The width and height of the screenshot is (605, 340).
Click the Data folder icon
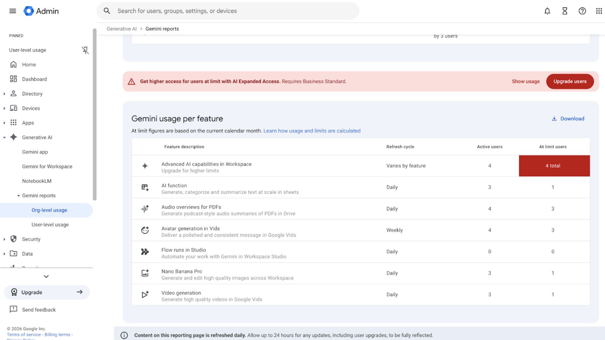pos(13,253)
